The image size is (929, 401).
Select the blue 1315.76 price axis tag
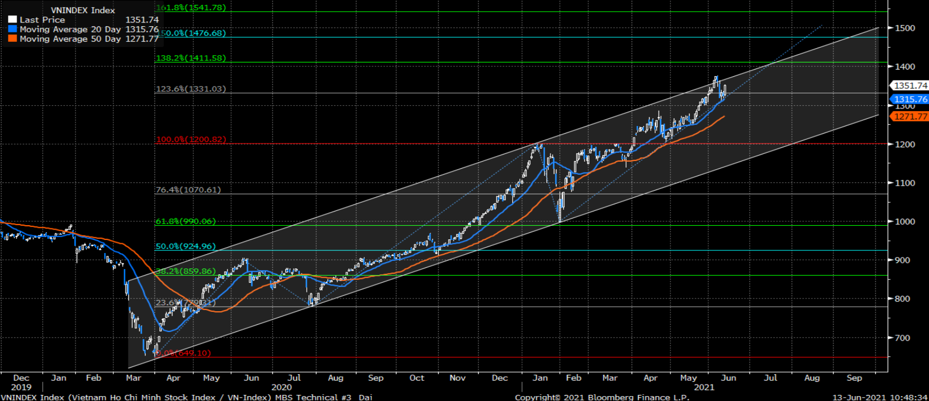[x=910, y=99]
